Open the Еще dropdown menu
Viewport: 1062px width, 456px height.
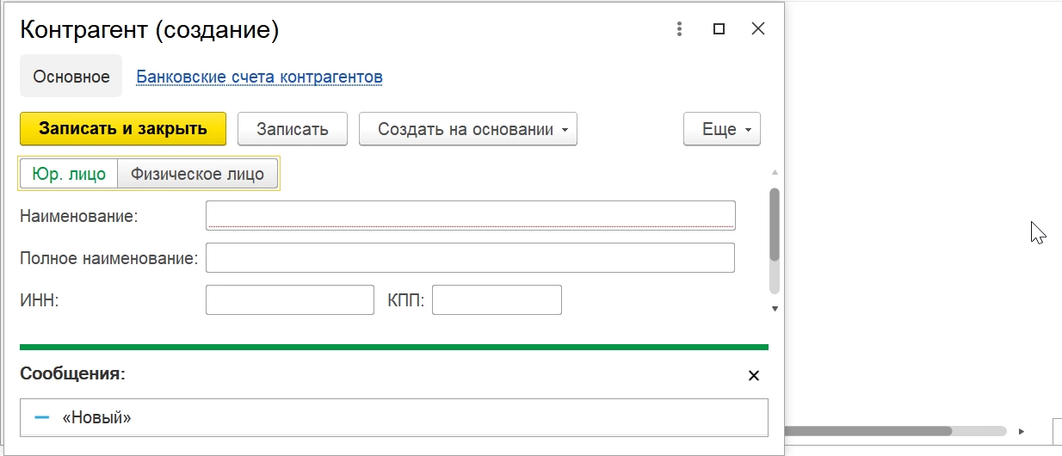pyautogui.click(x=721, y=129)
